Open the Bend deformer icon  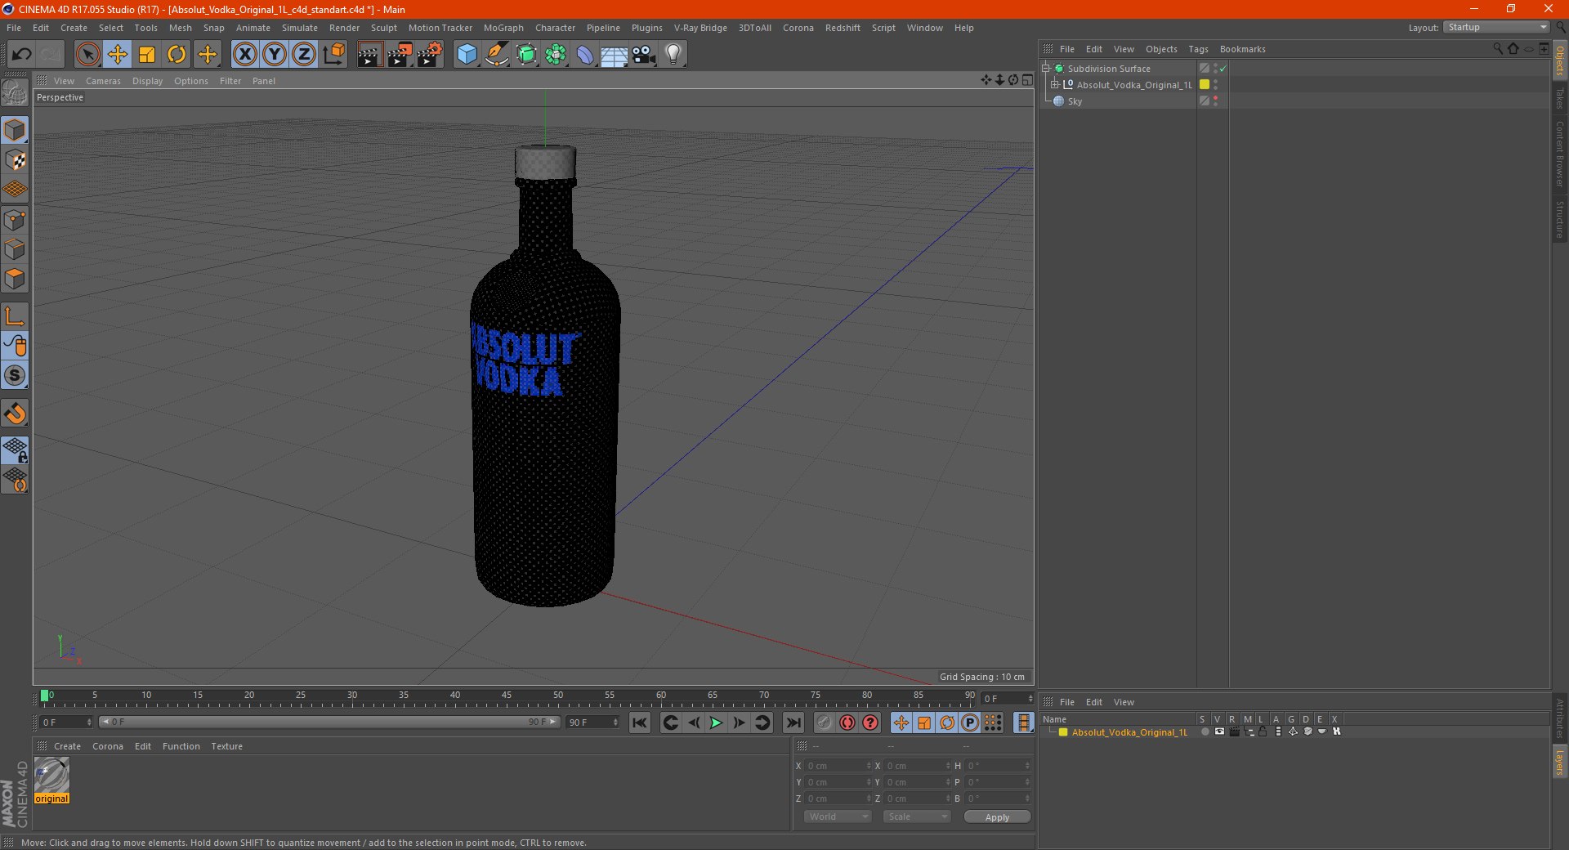[585, 55]
